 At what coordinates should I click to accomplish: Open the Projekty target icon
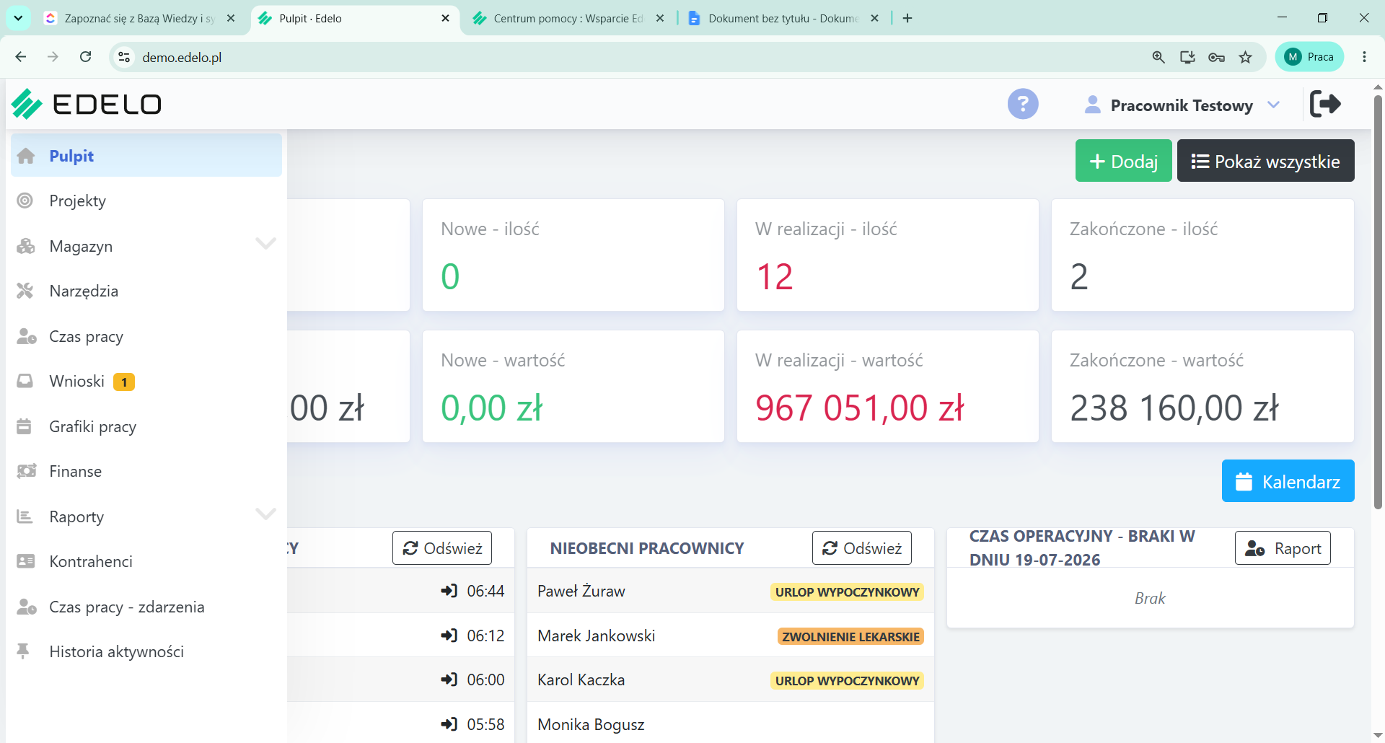[25, 201]
